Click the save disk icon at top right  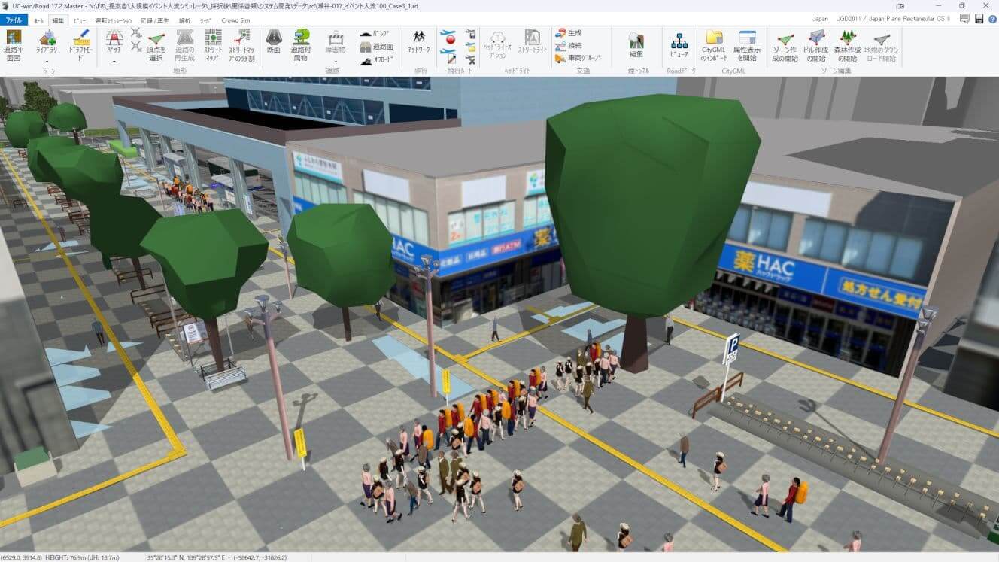[x=979, y=18]
